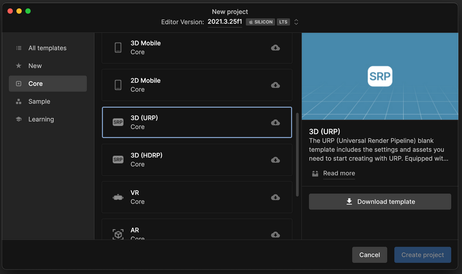This screenshot has width=462, height=274.
Task: Click the SRP icon of 3D (URP)
Action: coord(118,122)
